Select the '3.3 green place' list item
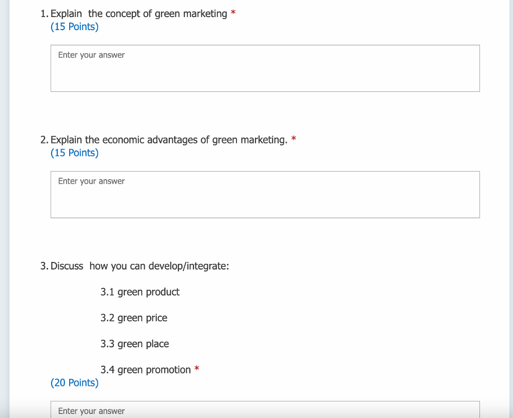This screenshot has height=418, width=513. tap(135, 344)
